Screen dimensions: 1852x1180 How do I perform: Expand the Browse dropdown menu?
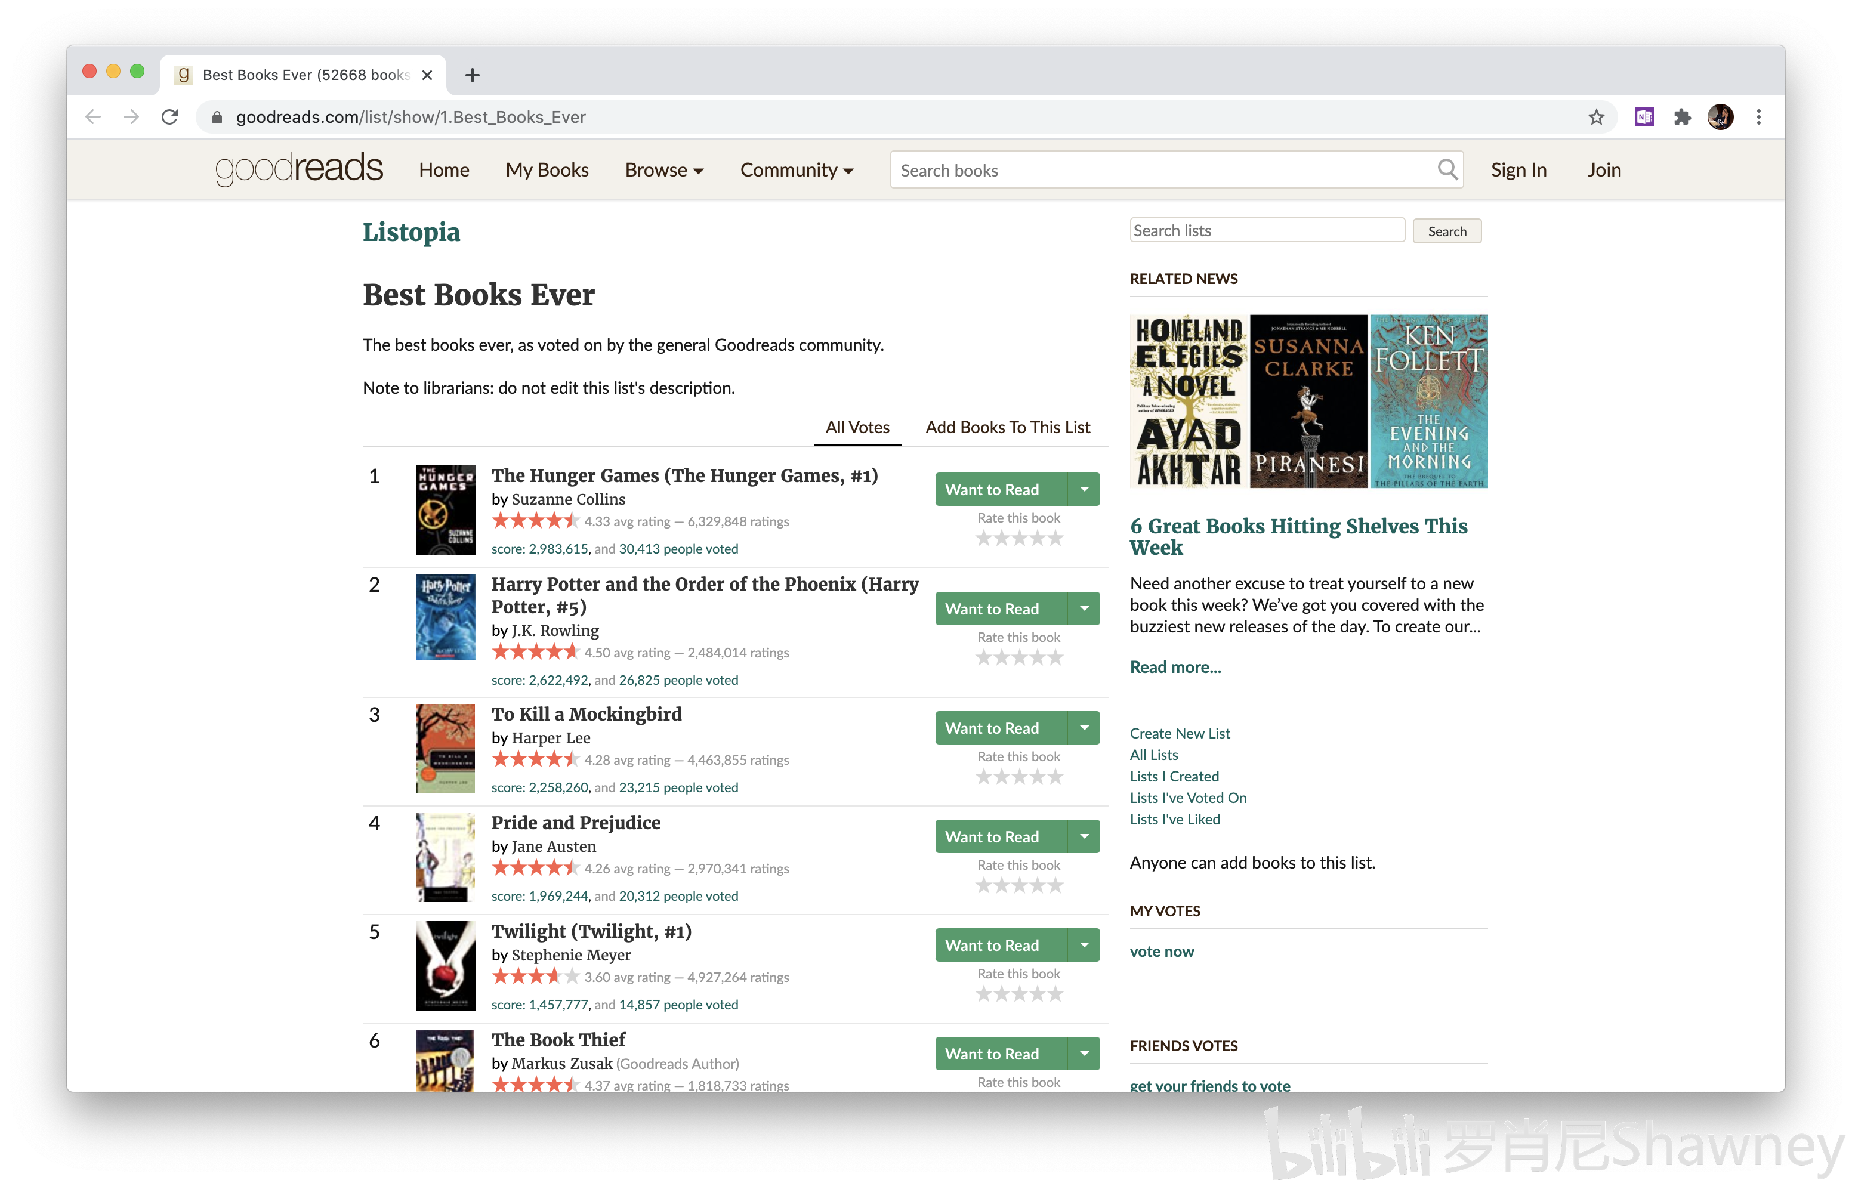[663, 170]
